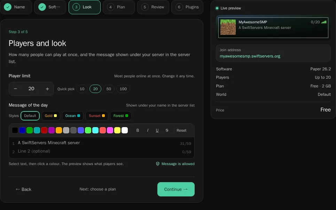
Task: Choose the Gold message style
Action: (51, 116)
